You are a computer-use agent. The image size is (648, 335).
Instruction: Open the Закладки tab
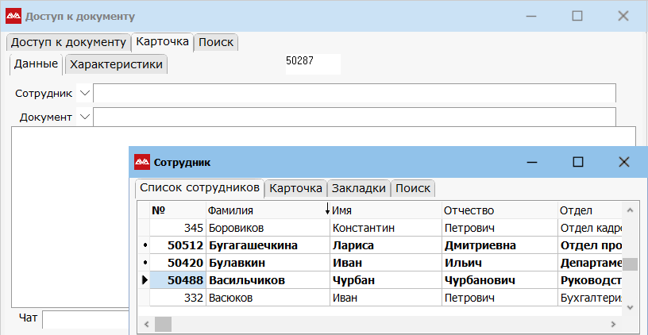click(x=359, y=188)
